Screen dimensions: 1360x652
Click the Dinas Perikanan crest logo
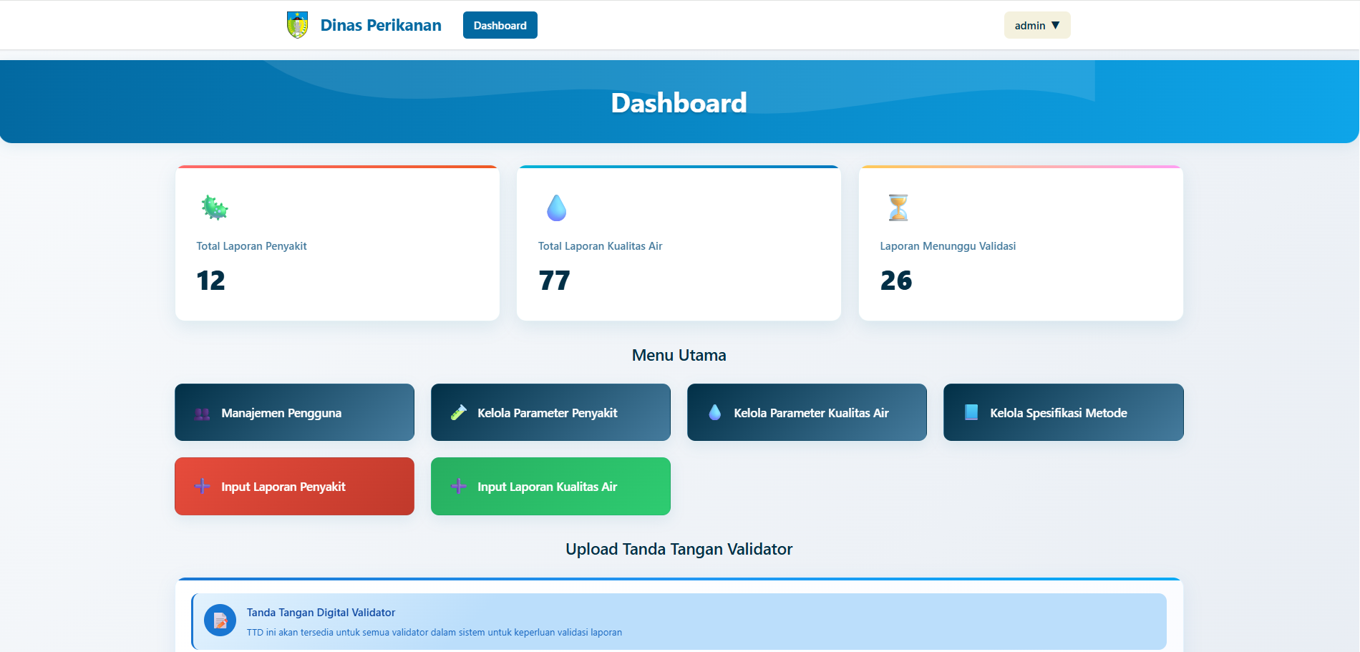tap(297, 25)
